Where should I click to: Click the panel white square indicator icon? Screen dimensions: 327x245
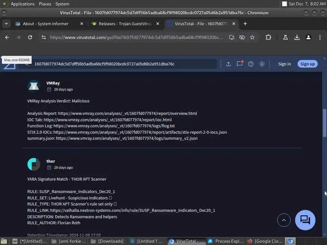tap(284, 4)
